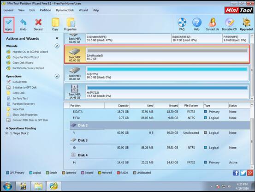Sort by the Capacity column header
The height and width of the screenshot is (192, 255).
pyautogui.click(x=117, y=105)
